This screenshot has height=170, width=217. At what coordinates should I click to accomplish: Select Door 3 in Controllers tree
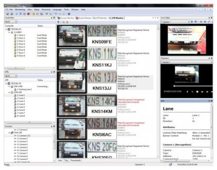pos(21,41)
